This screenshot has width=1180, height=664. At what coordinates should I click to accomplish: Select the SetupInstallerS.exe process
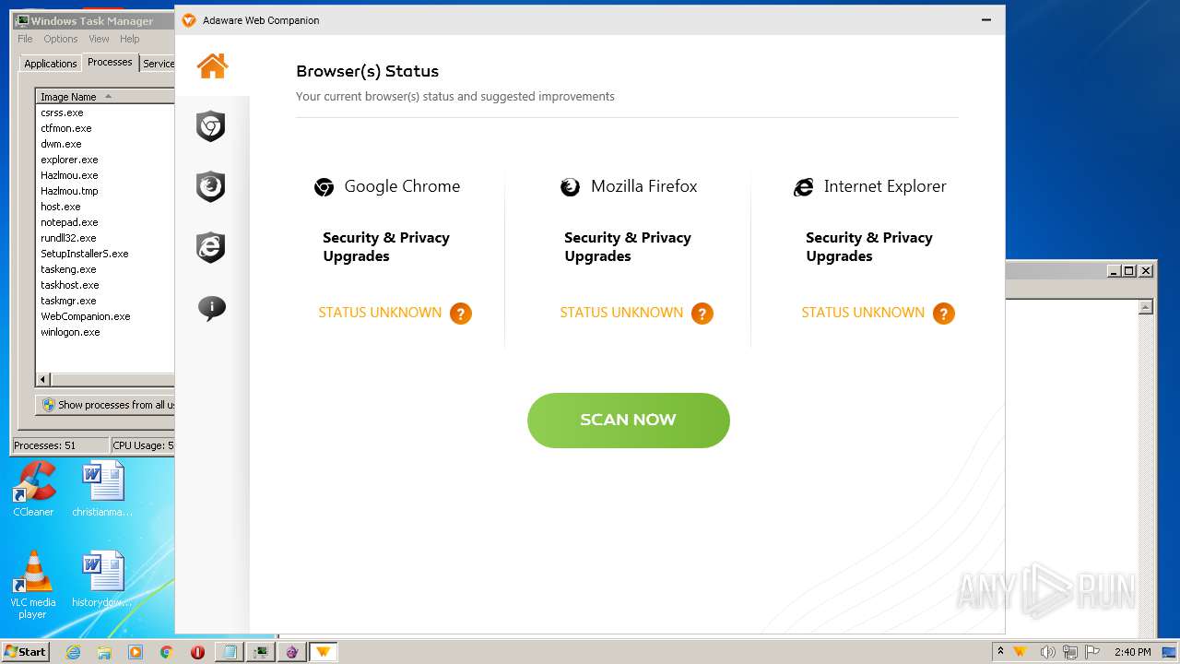click(85, 254)
